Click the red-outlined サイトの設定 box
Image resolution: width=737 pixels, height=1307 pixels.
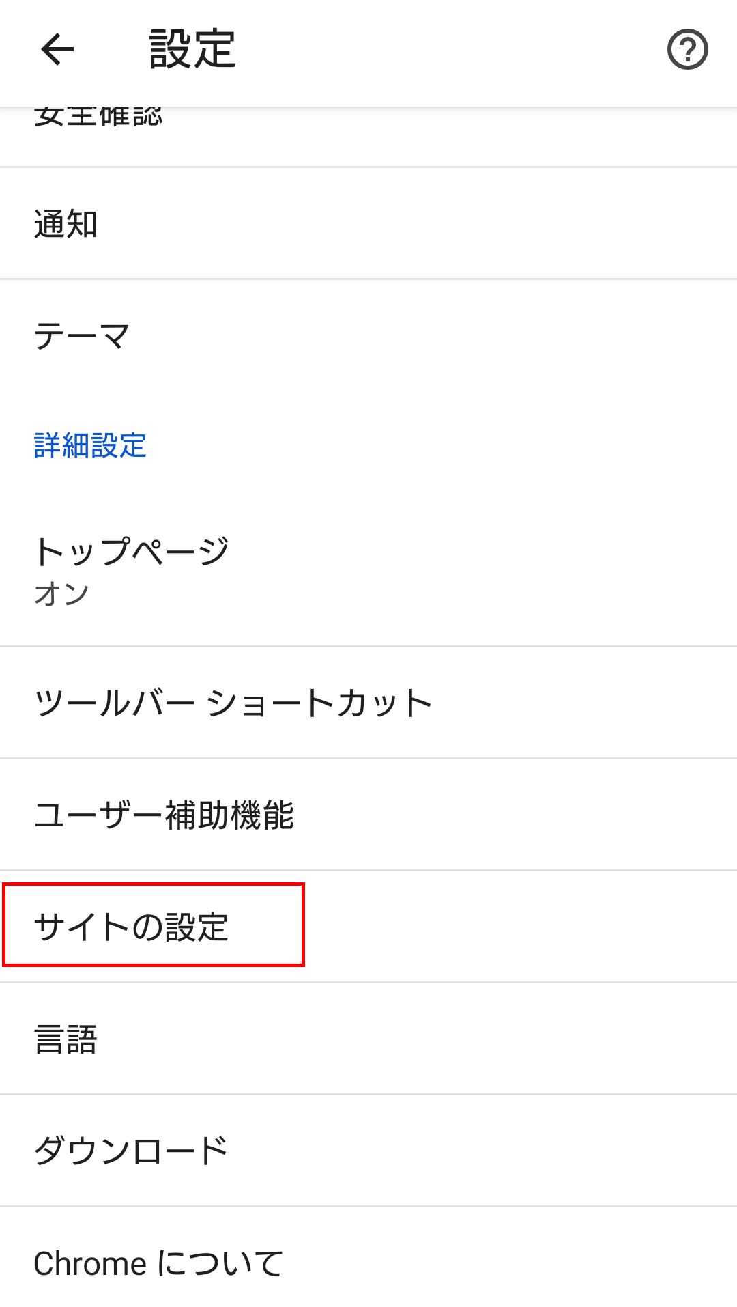pyautogui.click(x=154, y=925)
